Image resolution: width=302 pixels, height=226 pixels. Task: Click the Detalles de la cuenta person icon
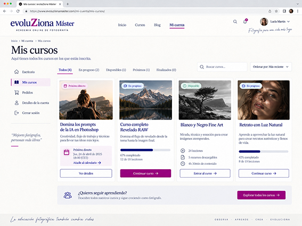[x=17, y=103]
